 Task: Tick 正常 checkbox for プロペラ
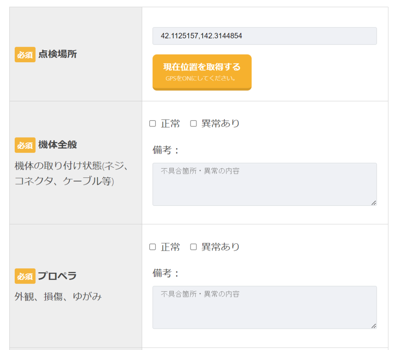tap(153, 247)
